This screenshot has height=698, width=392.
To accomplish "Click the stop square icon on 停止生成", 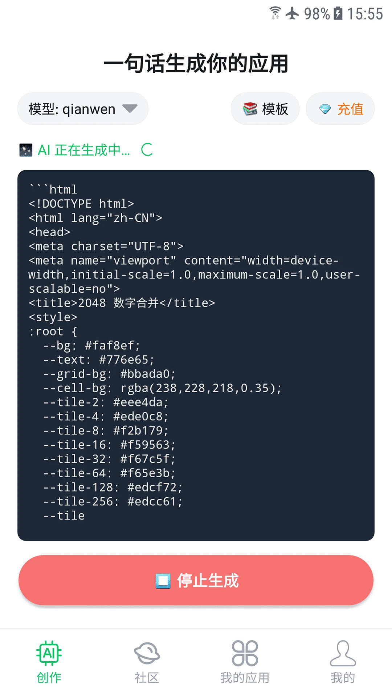I will [163, 581].
